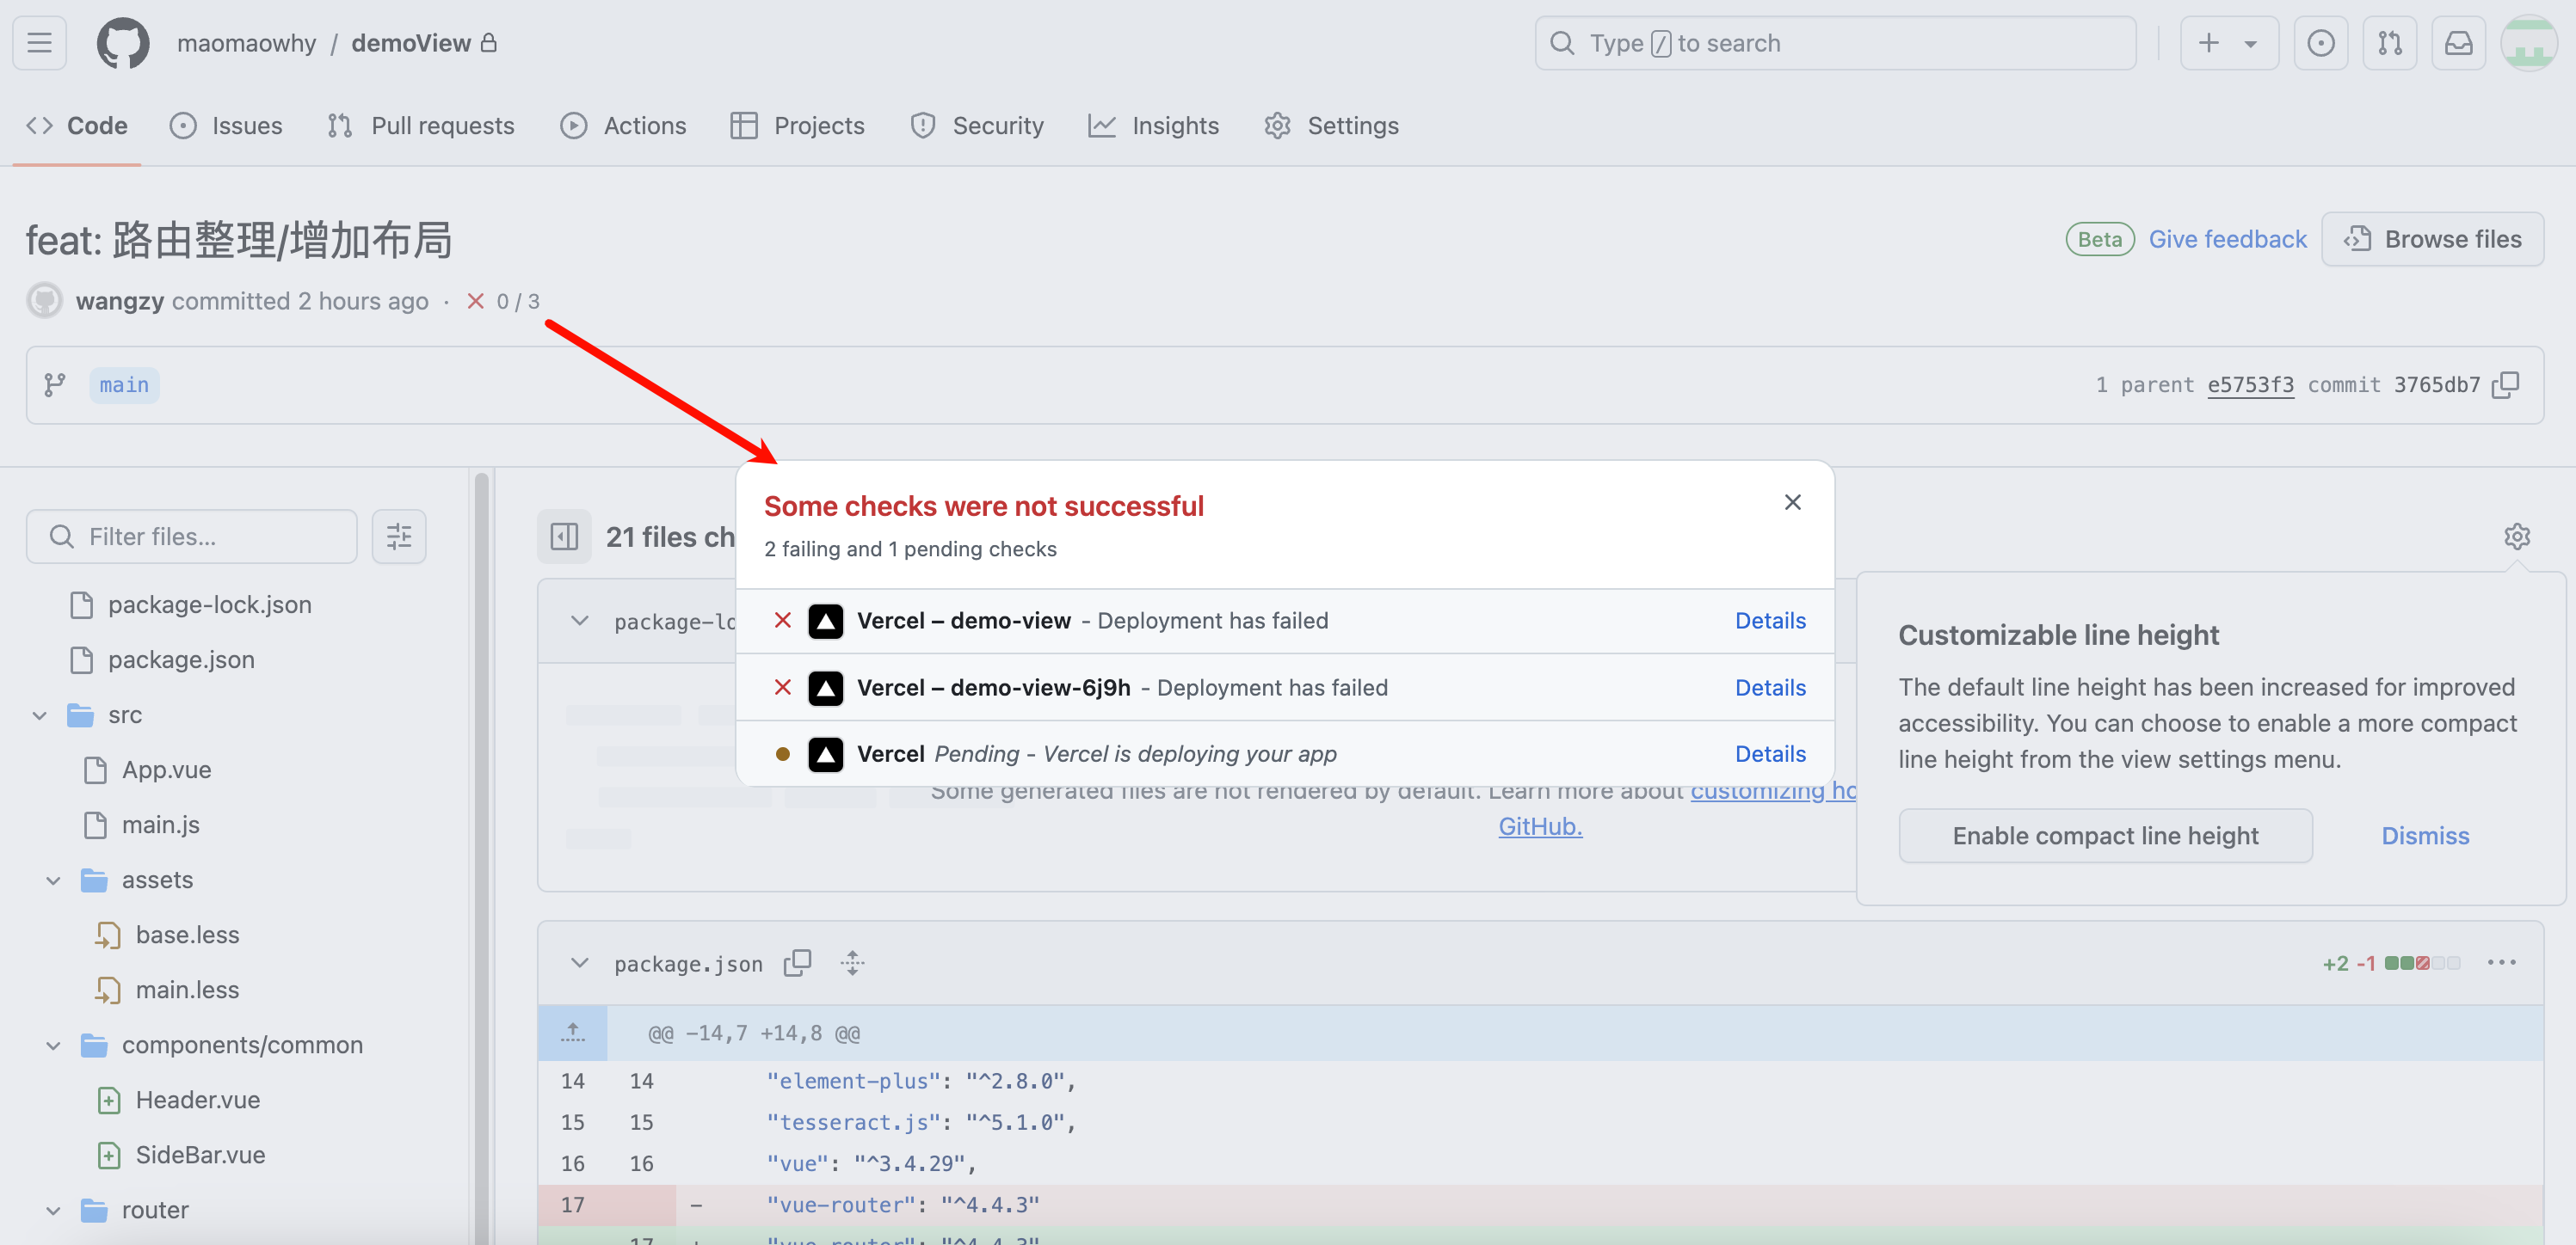The width and height of the screenshot is (2576, 1245).
Task: Open parent commit e5753f3
Action: click(2250, 384)
